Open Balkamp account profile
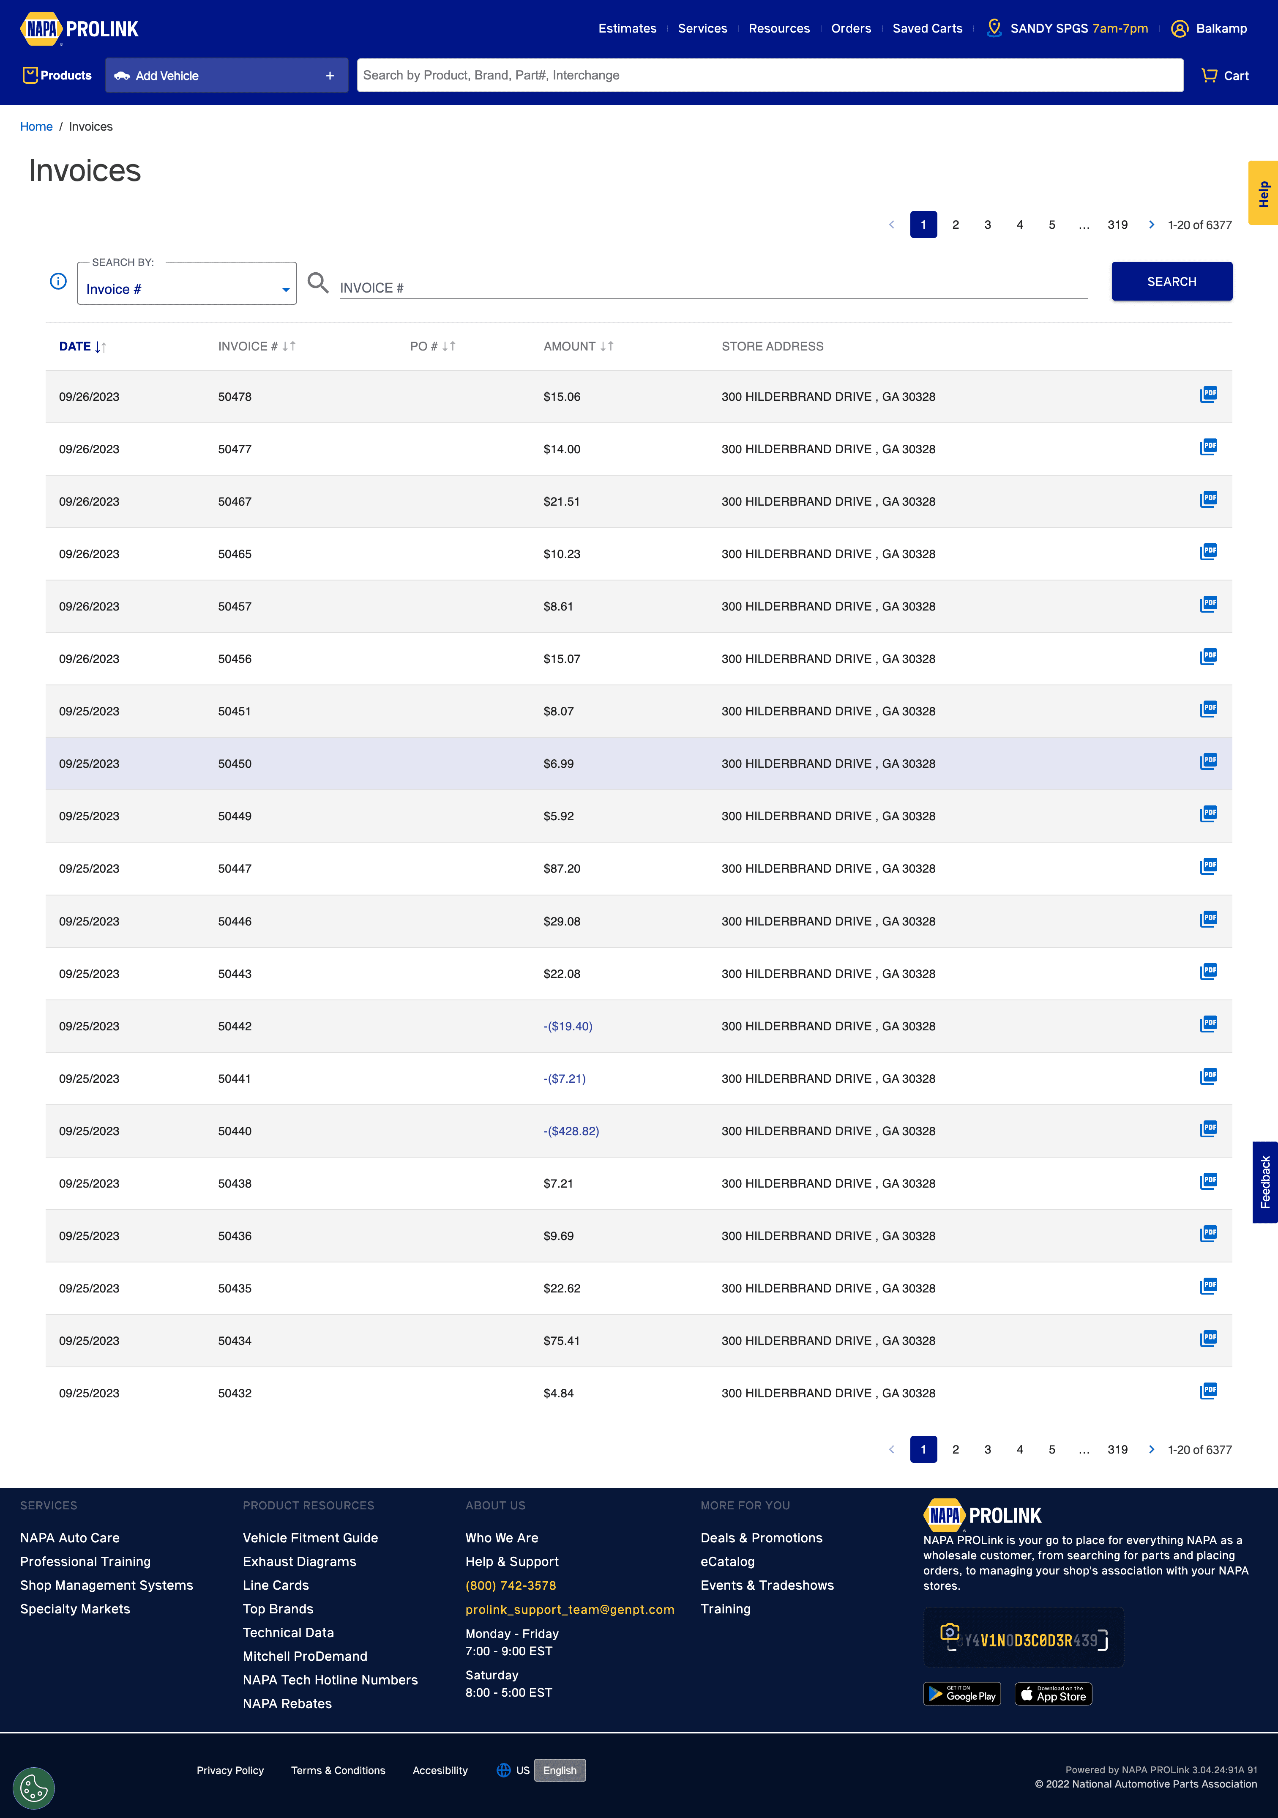Image resolution: width=1278 pixels, height=1818 pixels. point(1209,28)
